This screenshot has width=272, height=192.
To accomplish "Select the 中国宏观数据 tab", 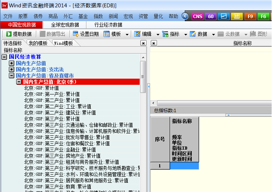I will (x=22, y=25).
